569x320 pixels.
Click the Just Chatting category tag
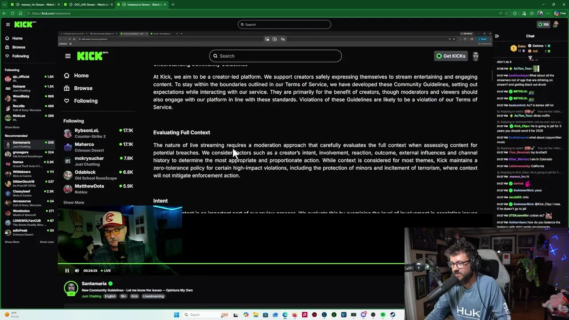click(91, 296)
